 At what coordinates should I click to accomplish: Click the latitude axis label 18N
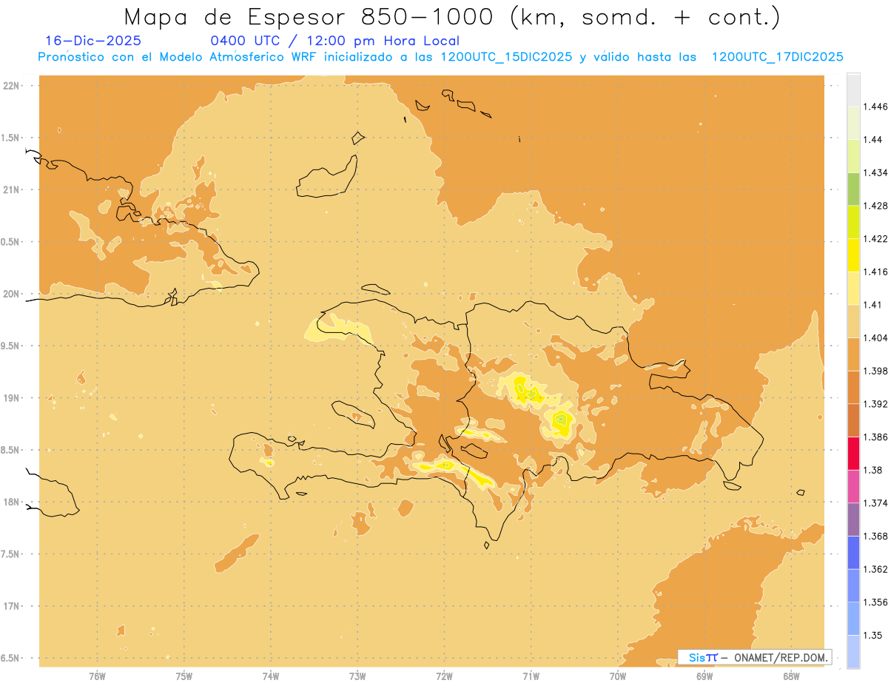click(11, 502)
